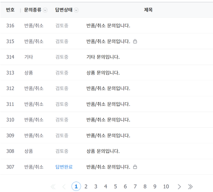Click the 검토중 status in row 309
This screenshot has height=192, width=213.
tap(62, 135)
